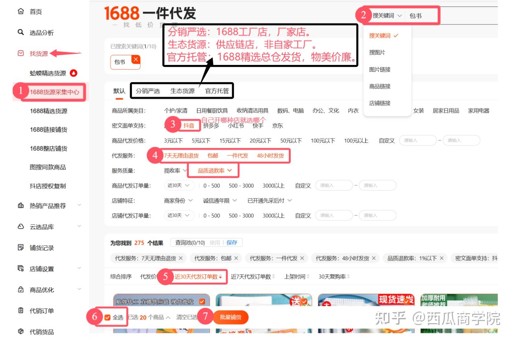This screenshot has height=339, width=513.
Task: Switch to the 生态货源 tab
Action: [x=182, y=91]
